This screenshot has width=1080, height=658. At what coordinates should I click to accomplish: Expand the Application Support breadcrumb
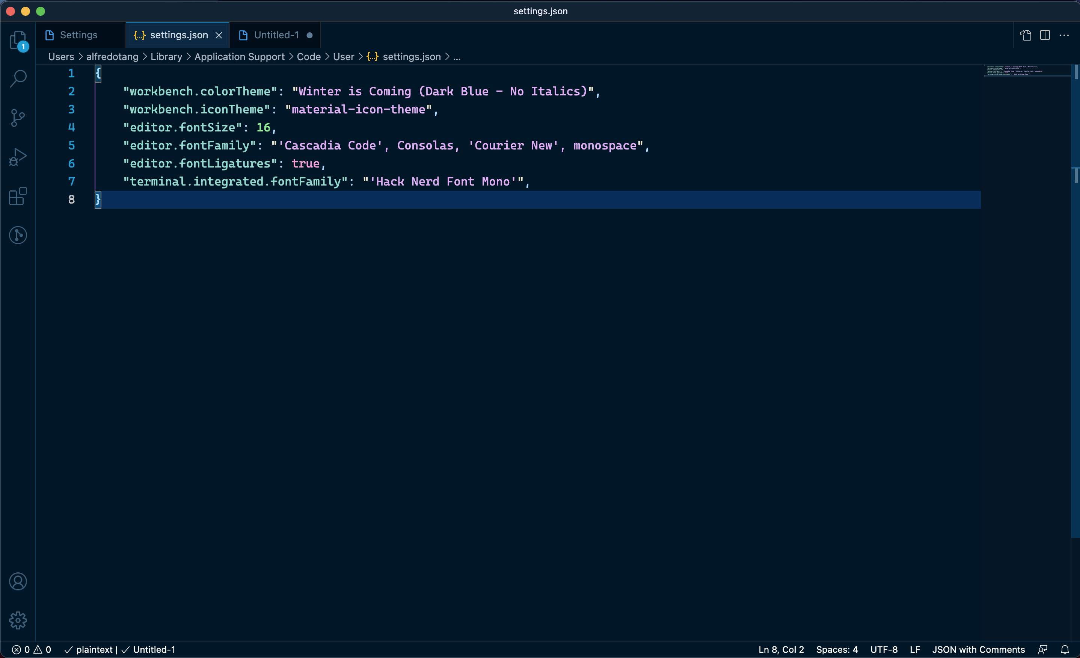click(x=239, y=57)
